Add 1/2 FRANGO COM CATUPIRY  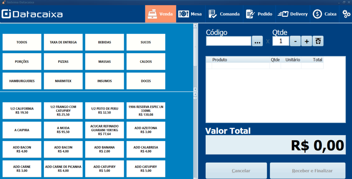(63, 111)
